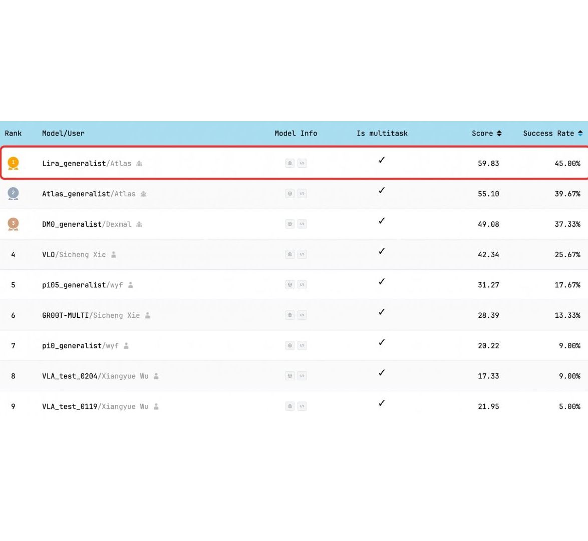Open the round model icon for DM0_generalist

tap(290, 224)
